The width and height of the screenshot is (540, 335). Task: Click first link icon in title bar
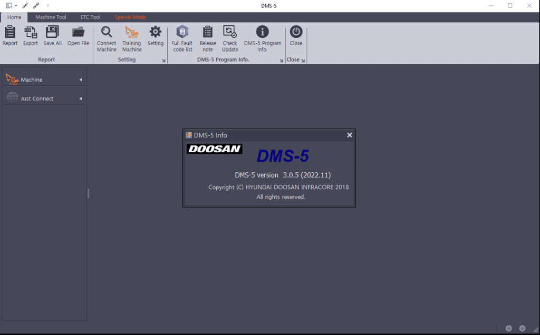[25, 5]
